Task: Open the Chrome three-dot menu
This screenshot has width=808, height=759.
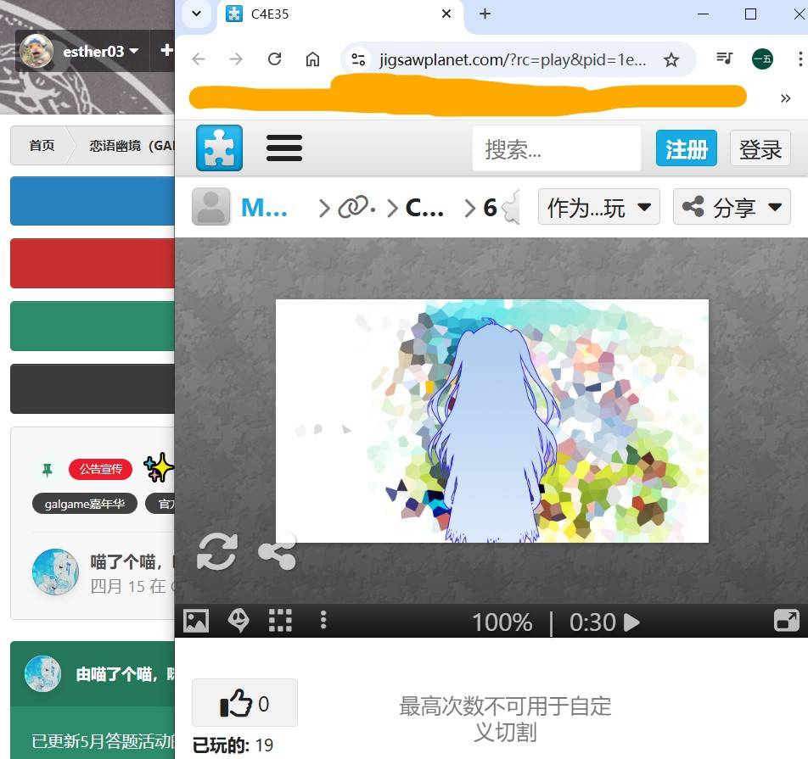Action: [800, 59]
